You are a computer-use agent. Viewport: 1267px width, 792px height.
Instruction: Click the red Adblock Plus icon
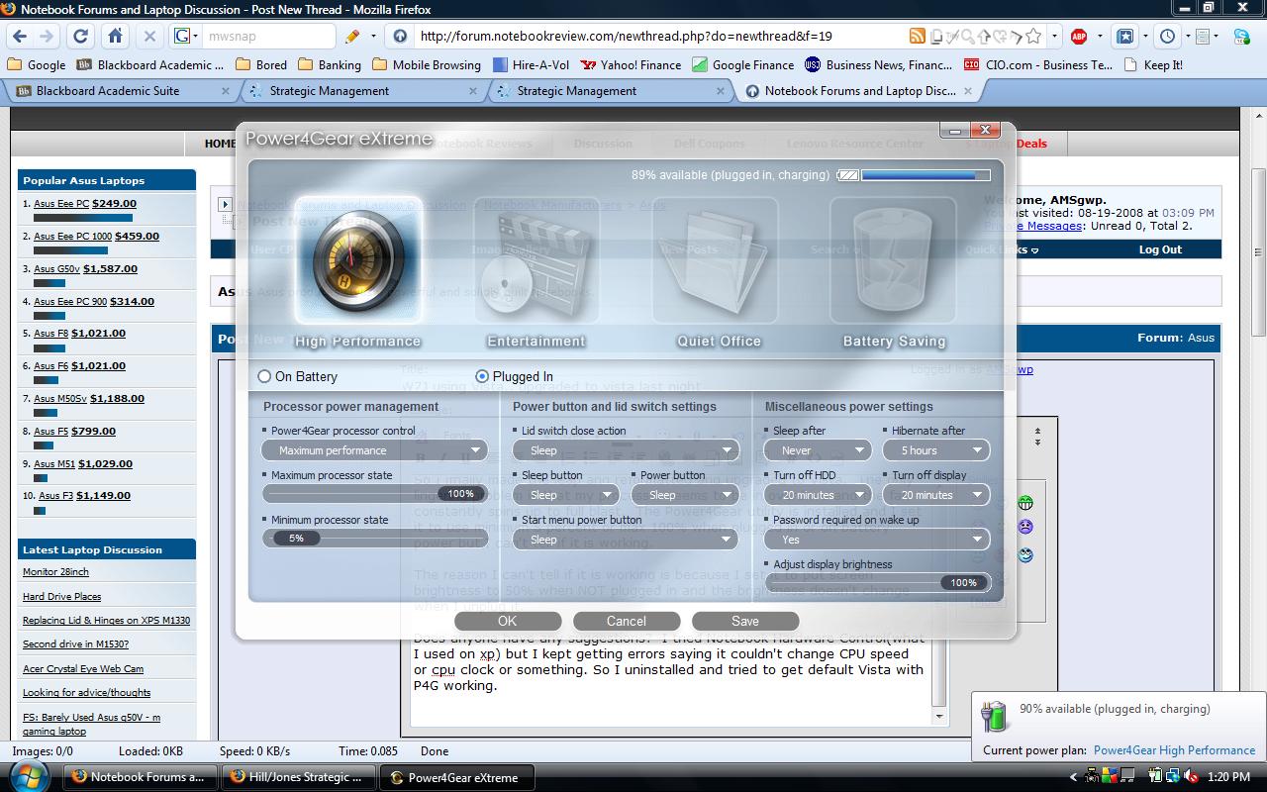pyautogui.click(x=1079, y=36)
